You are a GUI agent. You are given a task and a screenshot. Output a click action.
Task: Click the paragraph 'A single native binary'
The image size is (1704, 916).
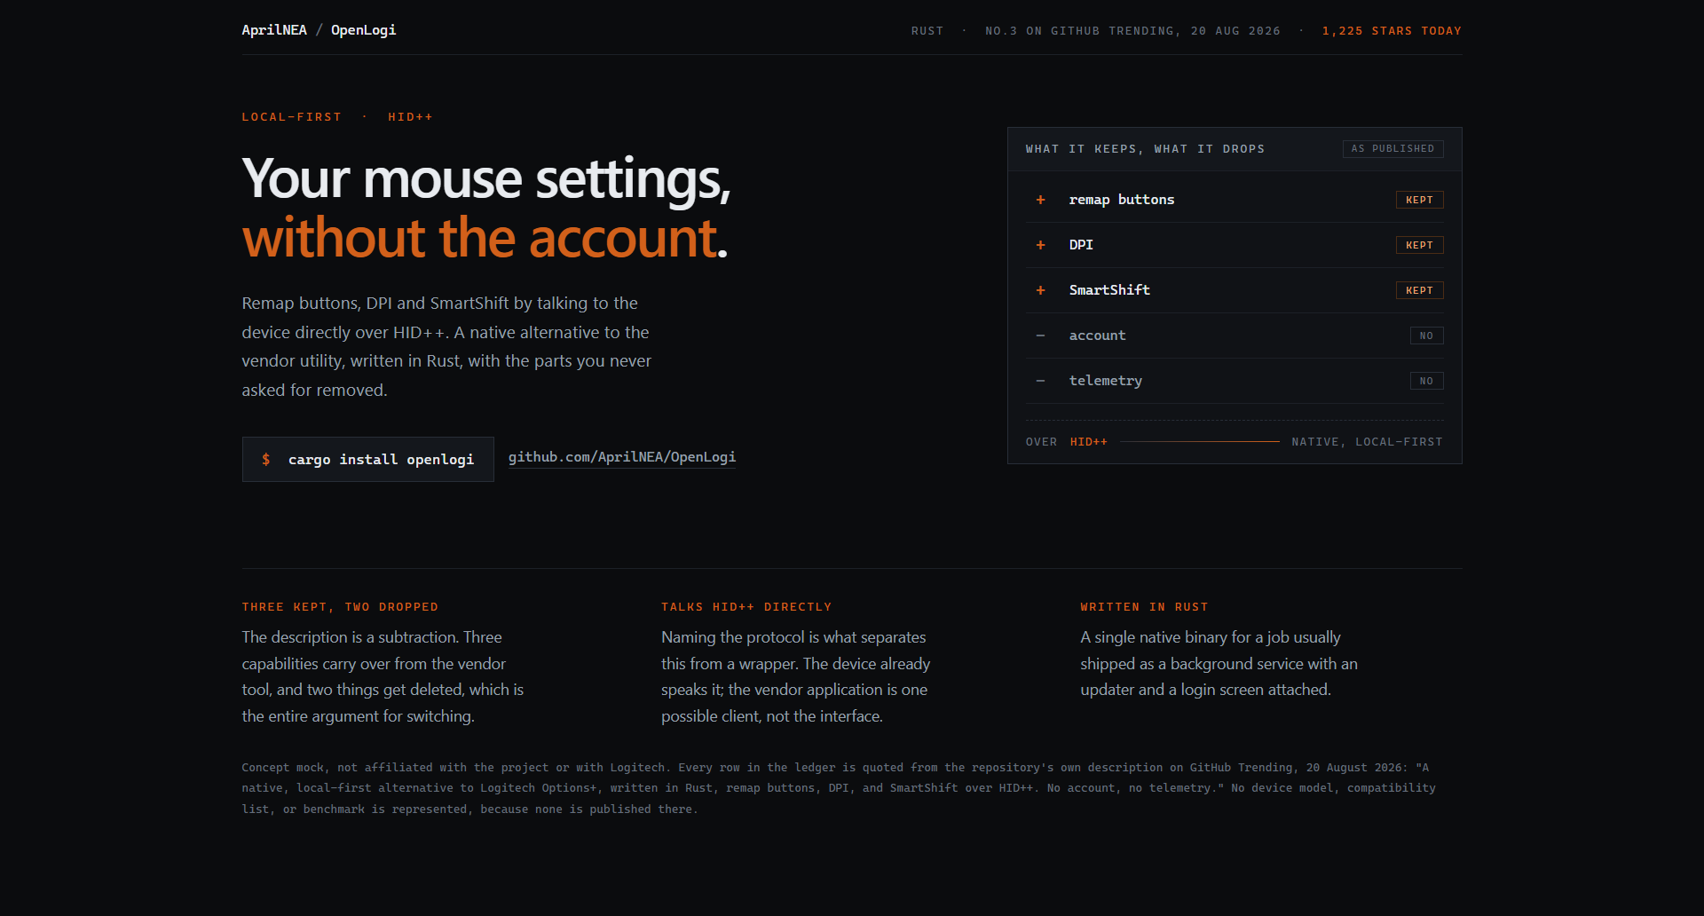point(1219,663)
